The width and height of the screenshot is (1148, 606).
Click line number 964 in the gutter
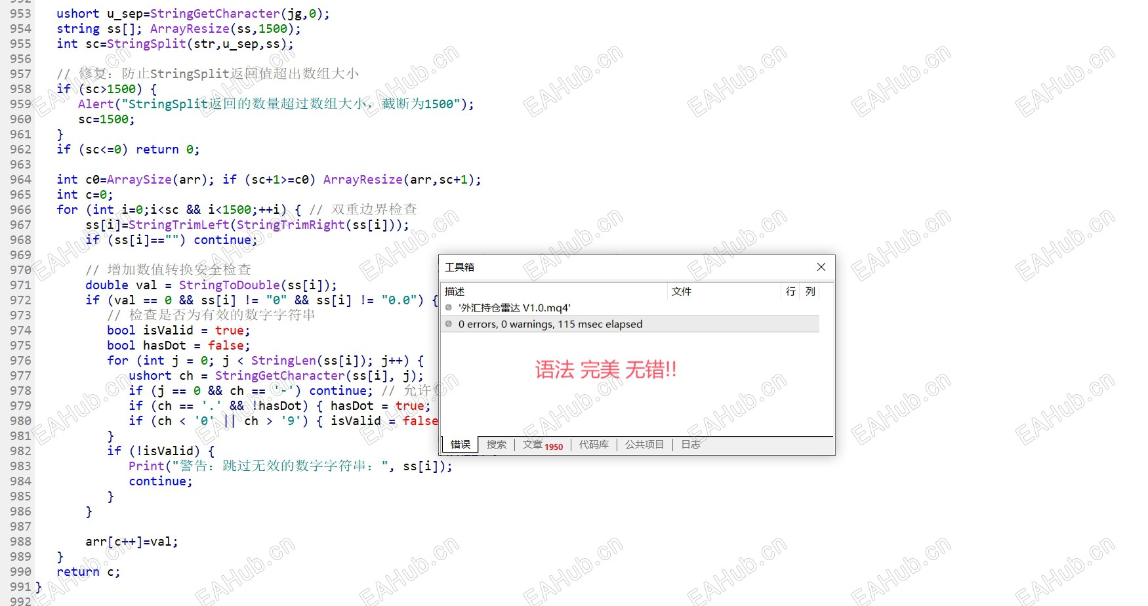click(x=20, y=180)
